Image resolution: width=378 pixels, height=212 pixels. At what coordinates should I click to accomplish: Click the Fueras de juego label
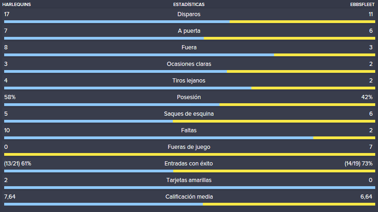[x=189, y=147]
